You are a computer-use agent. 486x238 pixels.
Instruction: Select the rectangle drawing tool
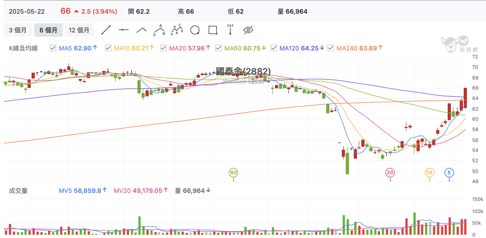[x=213, y=30]
